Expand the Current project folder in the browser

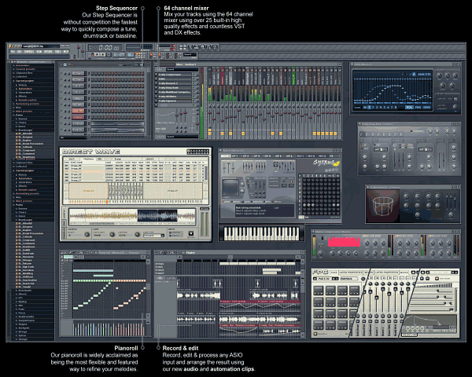24,81
